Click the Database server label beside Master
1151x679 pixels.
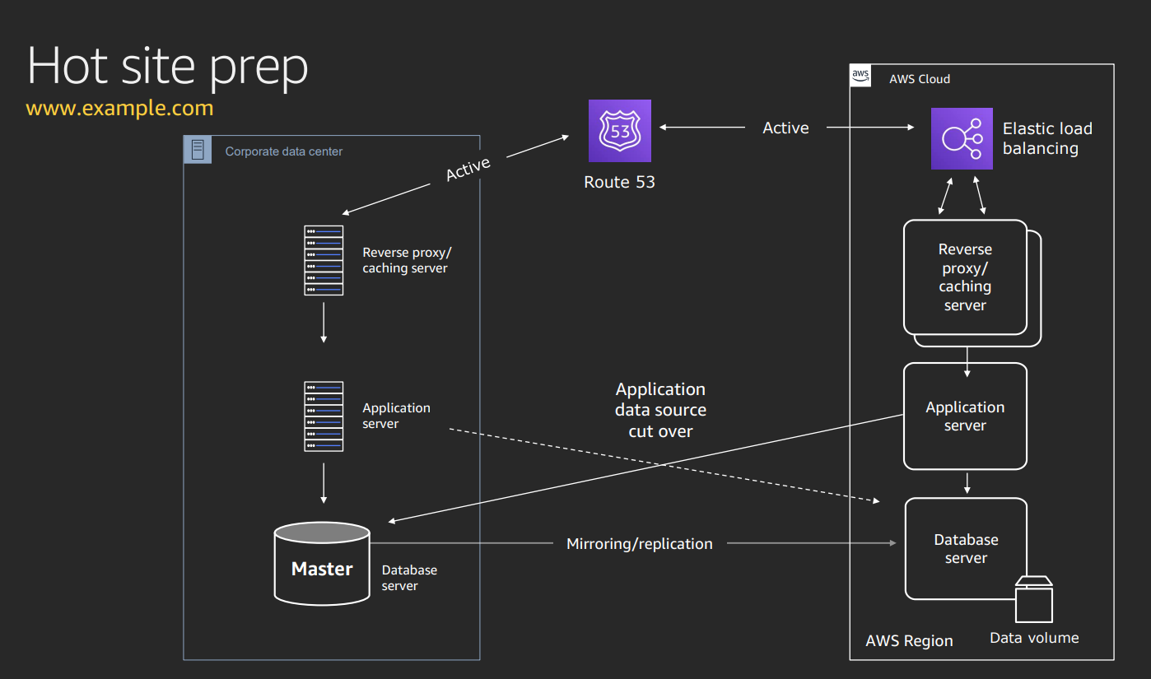click(409, 578)
